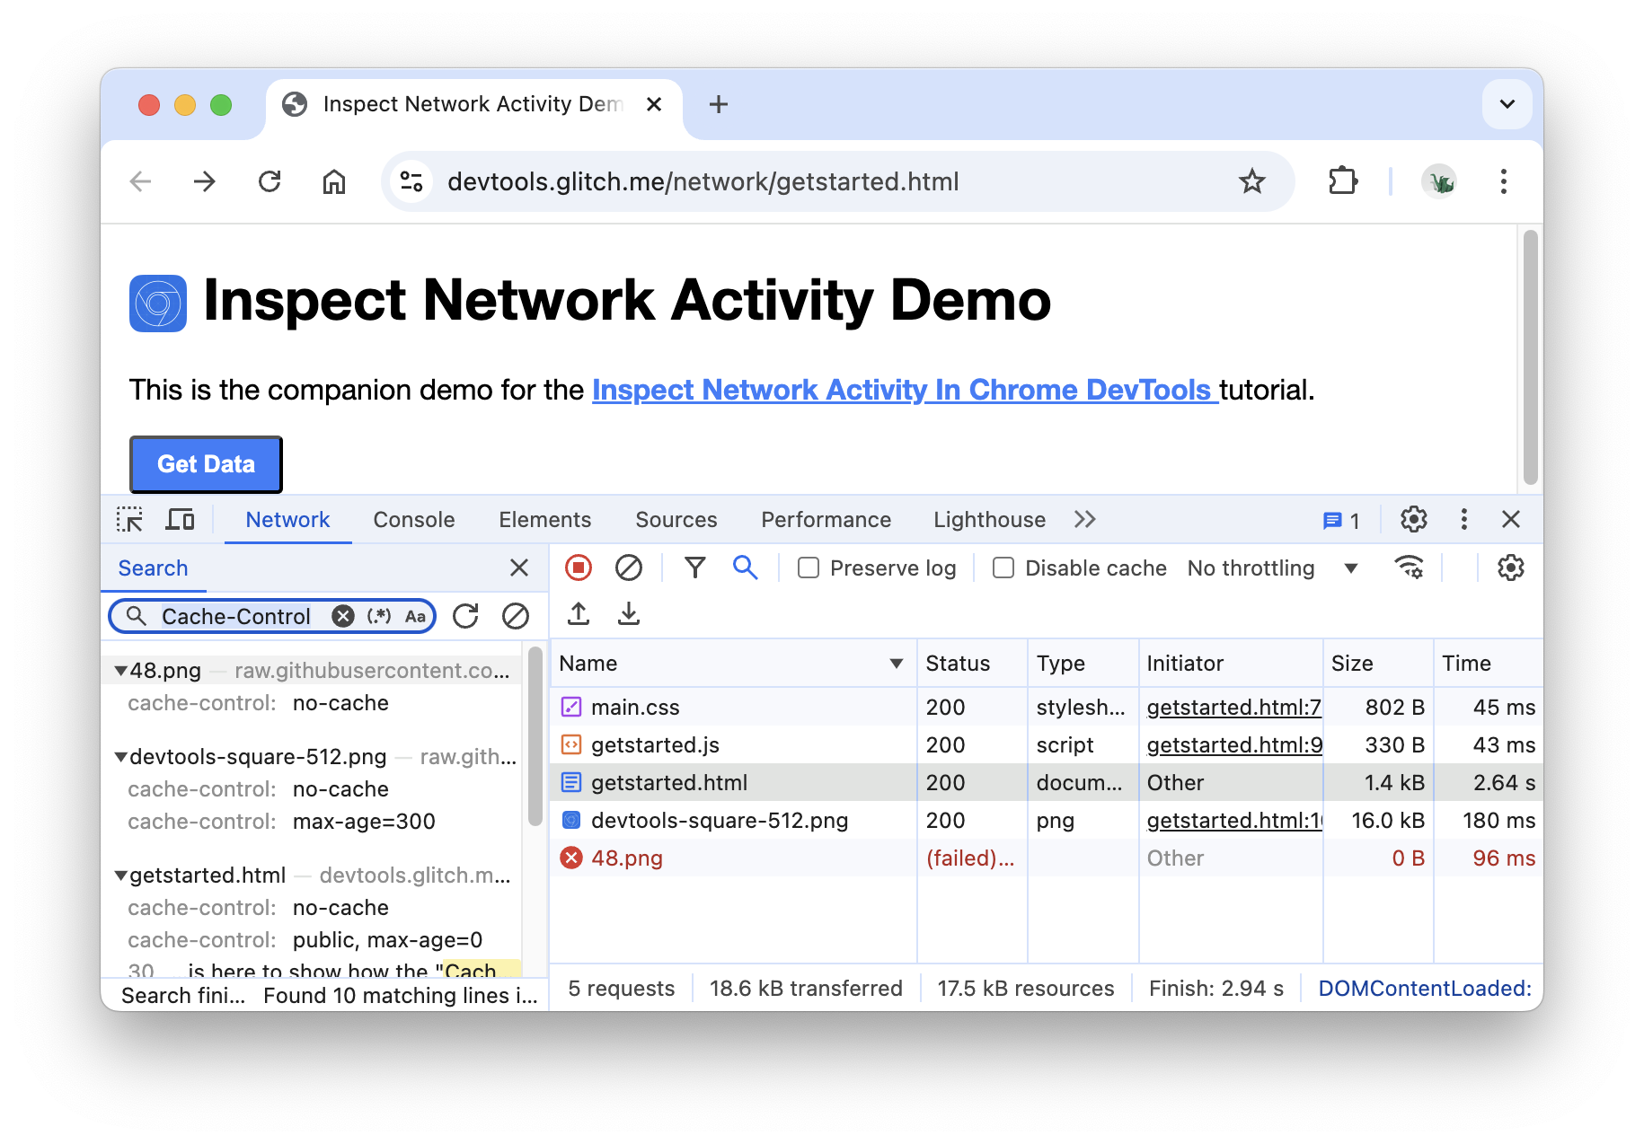
Task: Open network conditions panel
Action: click(1408, 568)
